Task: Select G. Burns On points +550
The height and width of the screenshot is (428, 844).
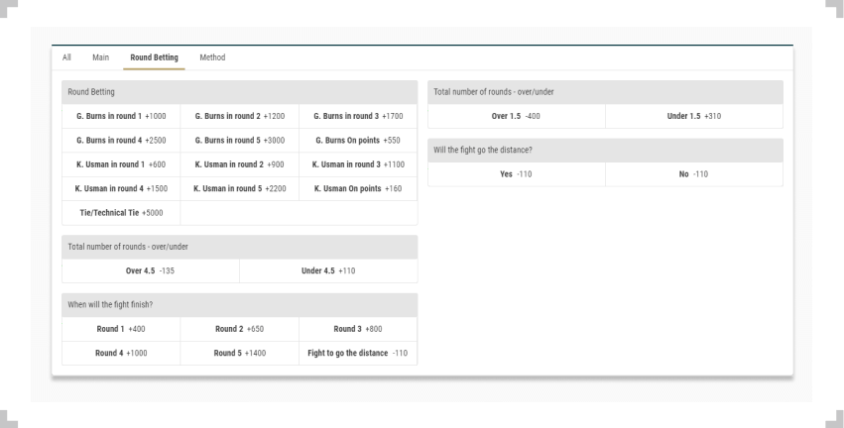Action: [358, 141]
